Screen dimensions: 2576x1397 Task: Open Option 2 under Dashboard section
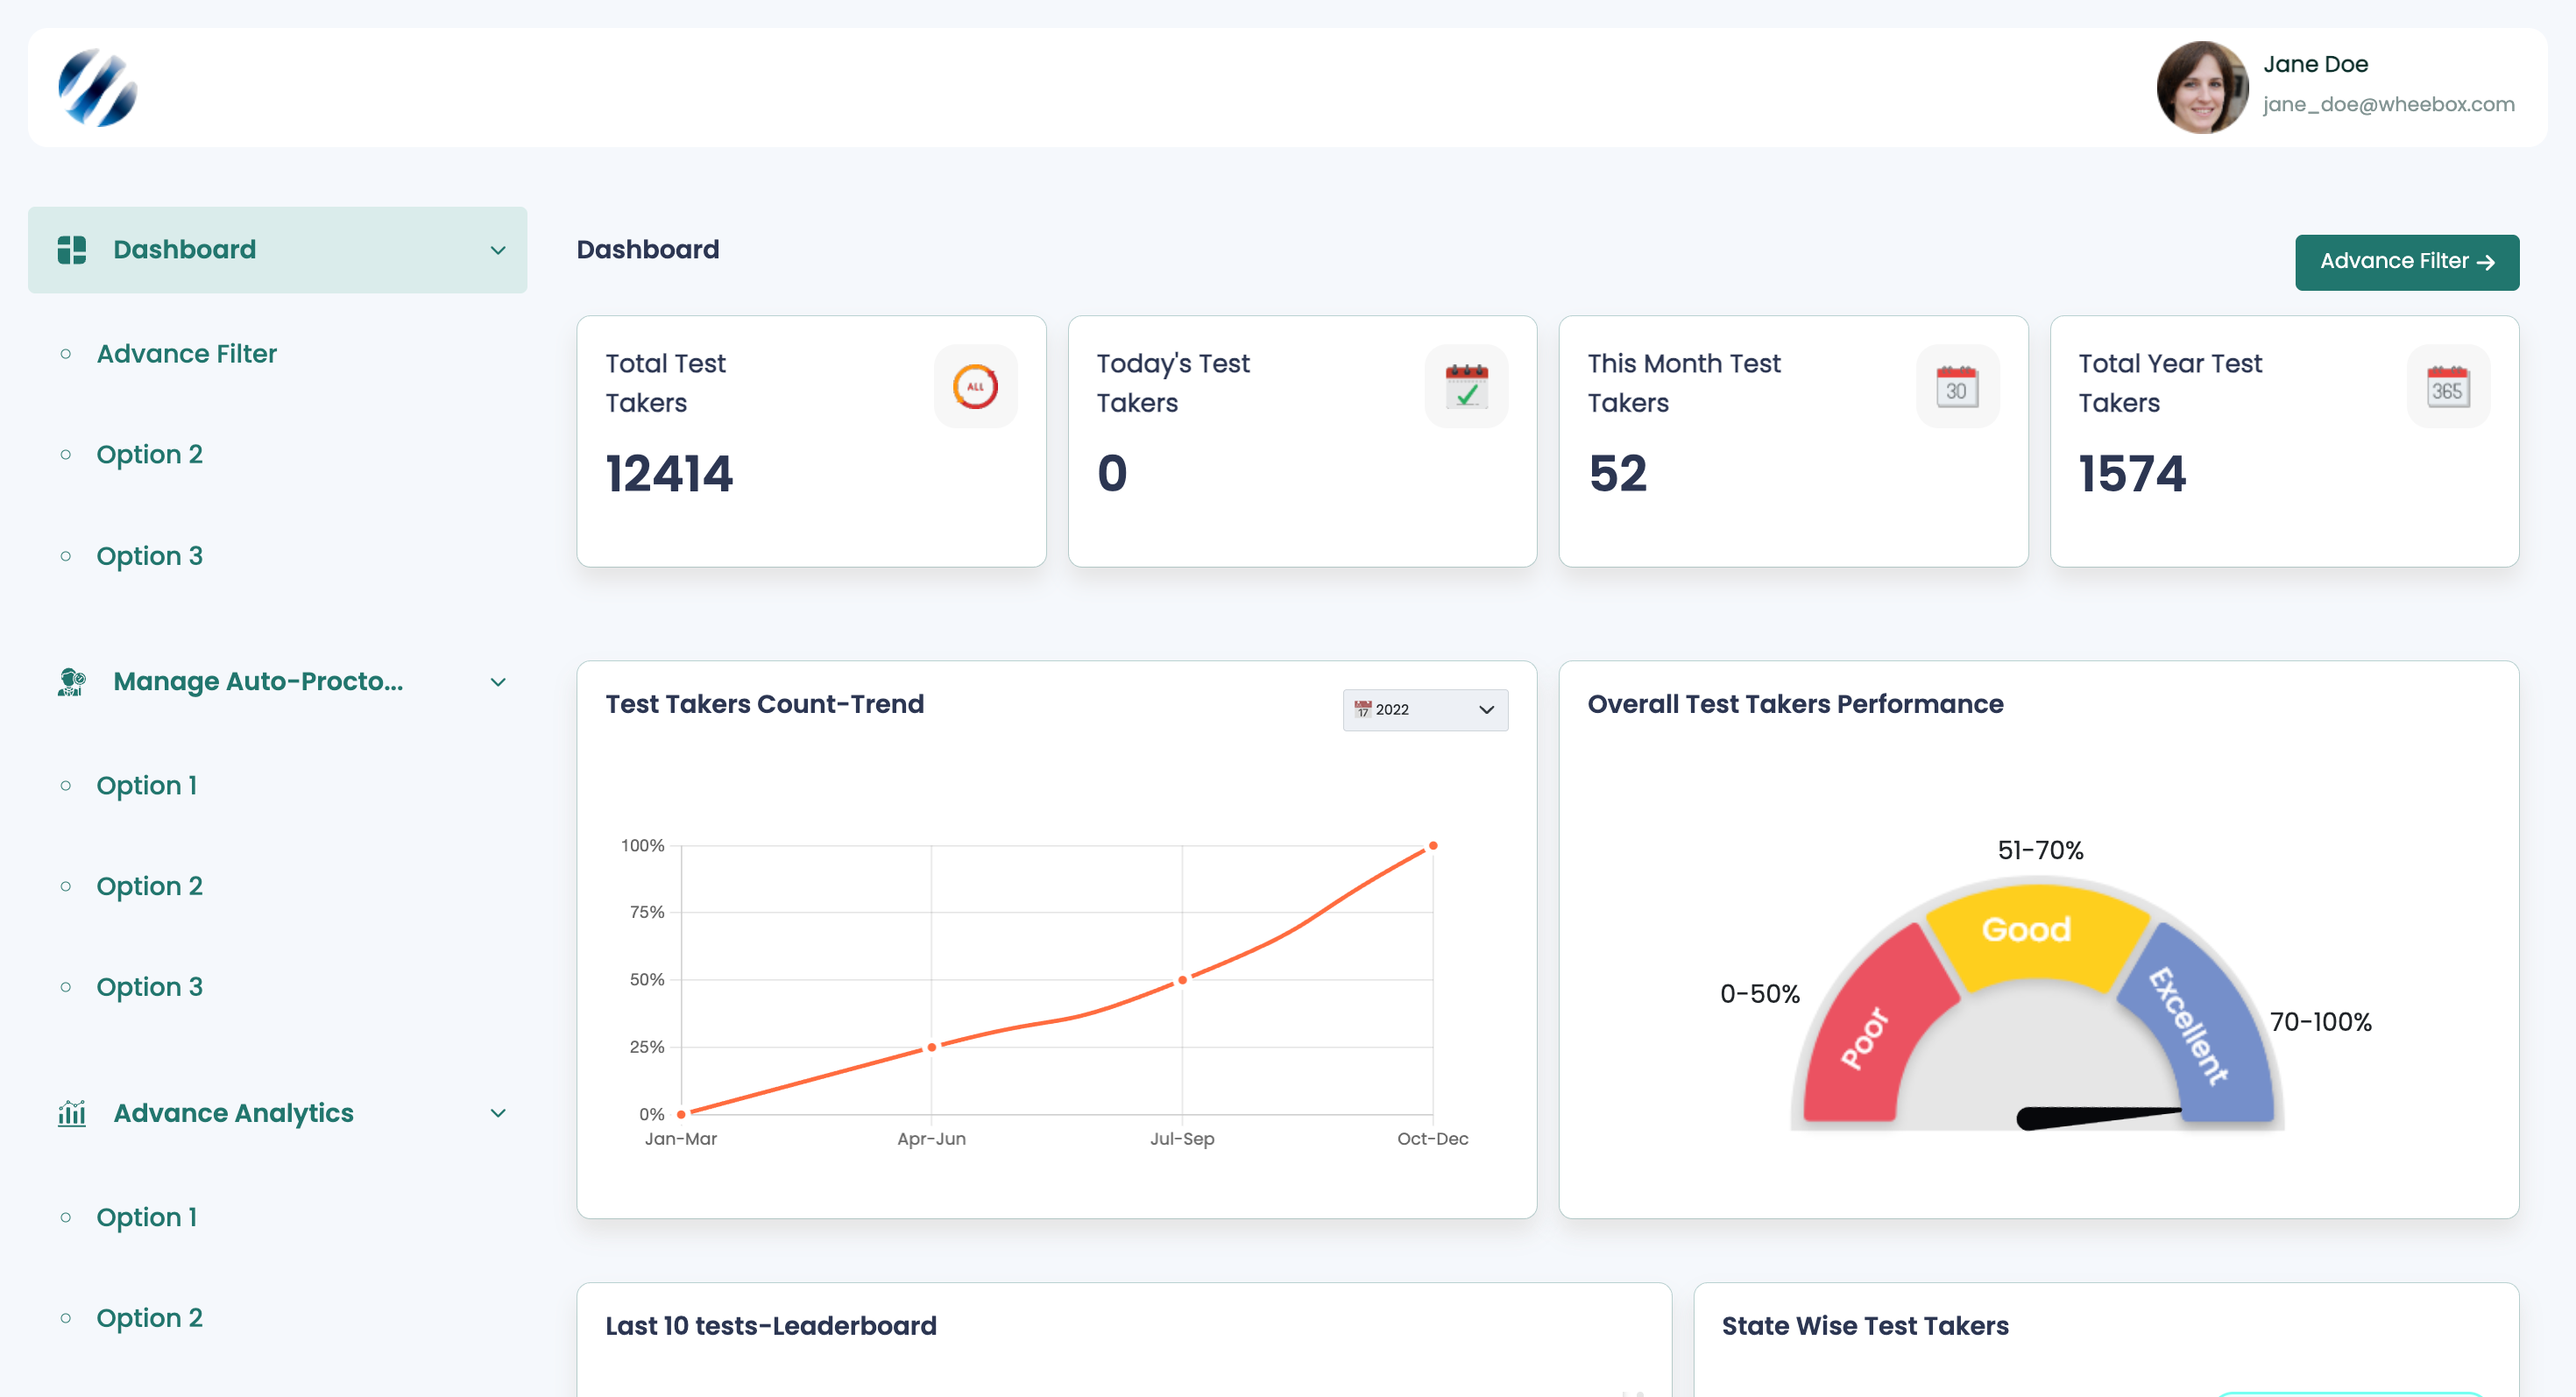pos(150,454)
